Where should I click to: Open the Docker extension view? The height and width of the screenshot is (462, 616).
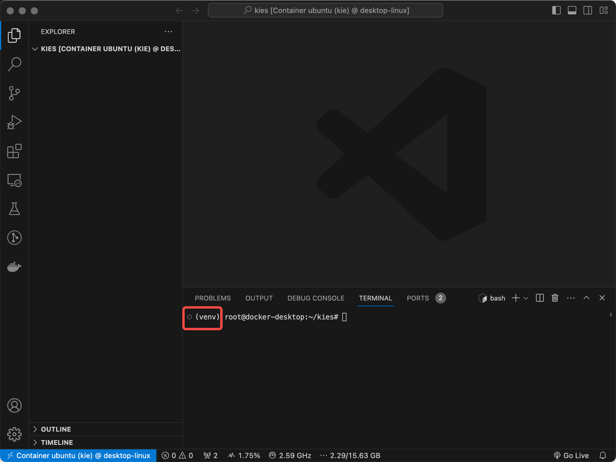pos(14,266)
